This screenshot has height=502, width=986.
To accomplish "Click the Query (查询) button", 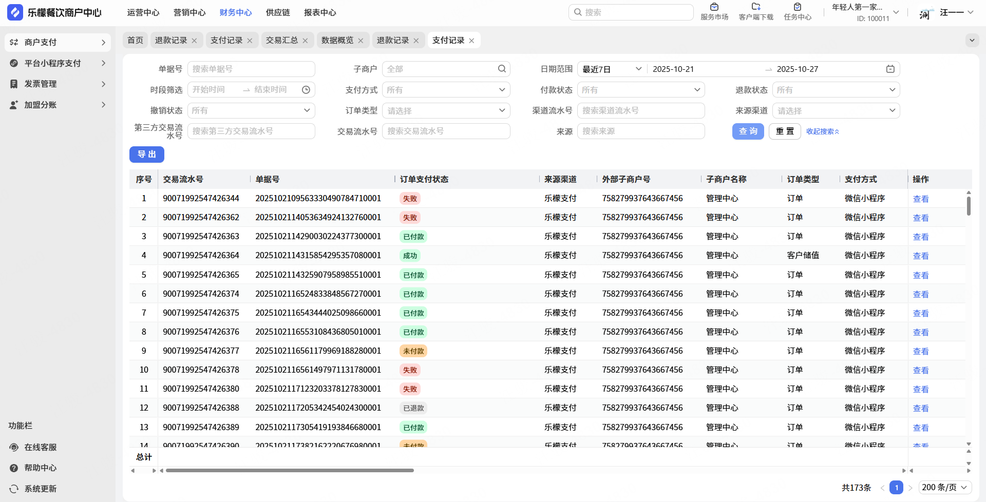I will coord(748,131).
